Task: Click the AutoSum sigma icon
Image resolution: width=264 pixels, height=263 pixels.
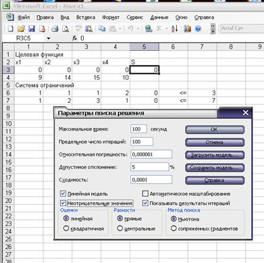Action: 159,28
